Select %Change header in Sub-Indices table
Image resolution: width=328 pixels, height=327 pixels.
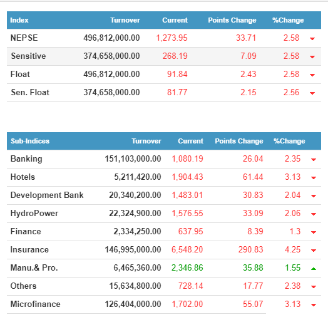[x=289, y=141]
